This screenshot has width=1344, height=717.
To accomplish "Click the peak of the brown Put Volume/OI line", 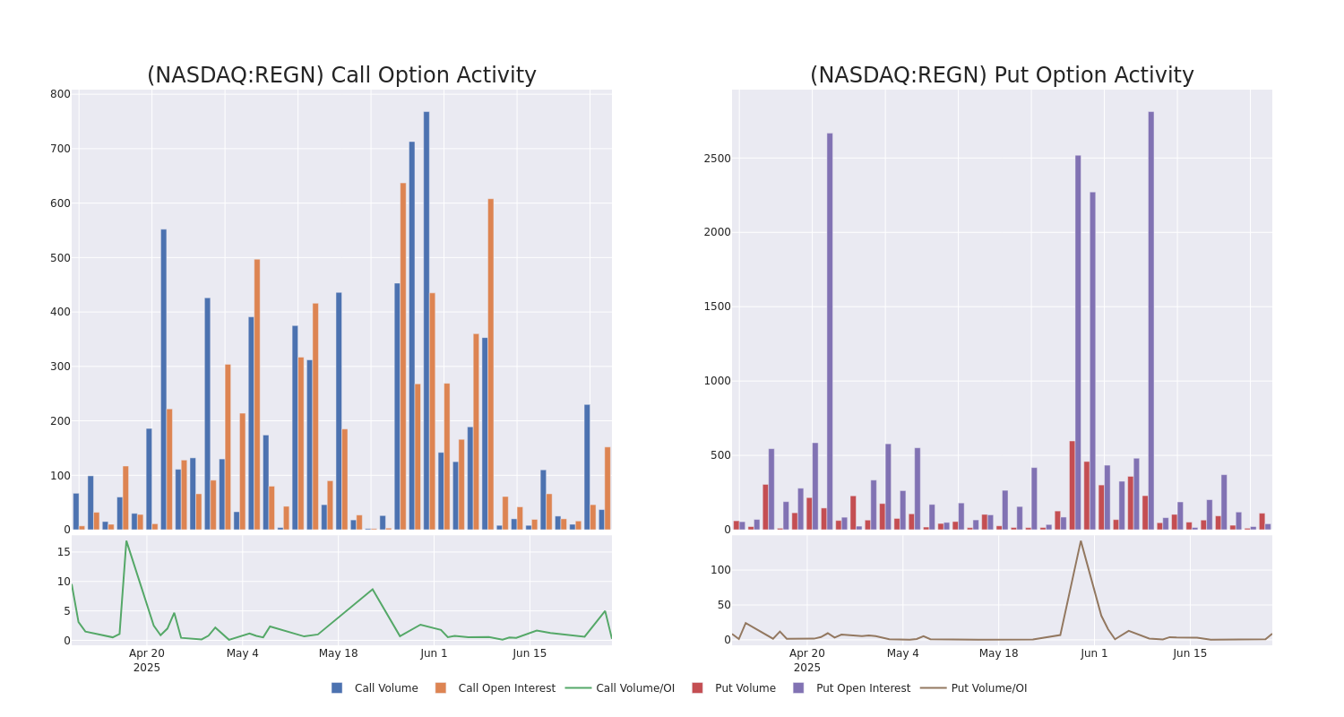I will [1081, 540].
